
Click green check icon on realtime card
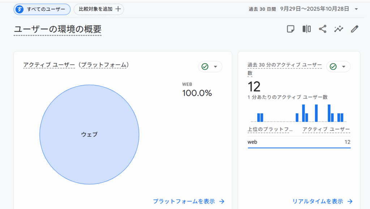click(x=333, y=67)
